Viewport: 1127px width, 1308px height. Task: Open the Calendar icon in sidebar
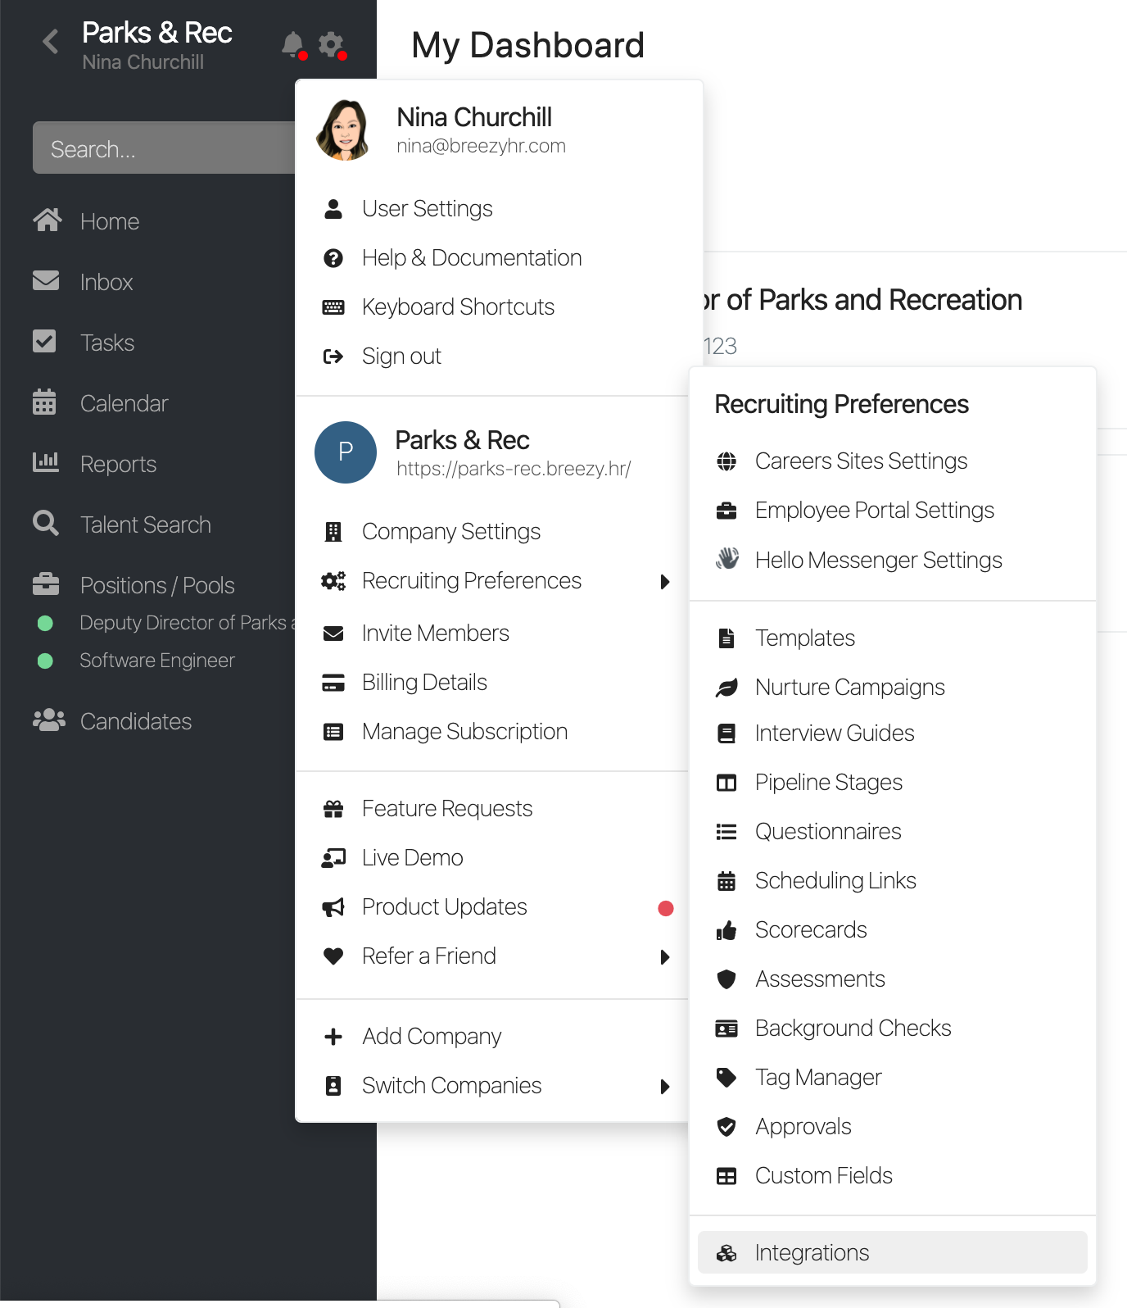point(45,402)
